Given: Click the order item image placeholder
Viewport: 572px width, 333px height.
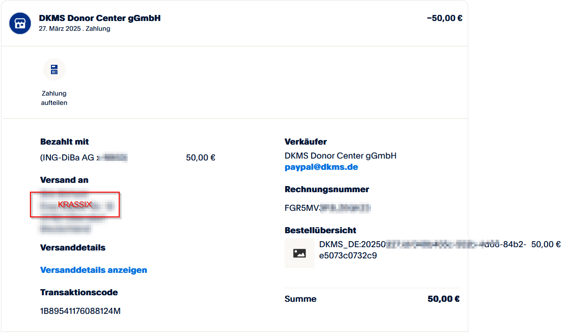Looking at the screenshot, I should point(300,253).
